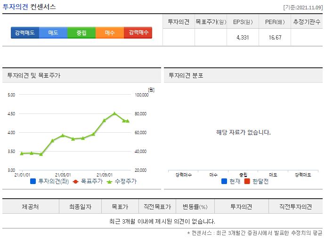The width and height of the screenshot is (325, 241).
Task: Click the 투자의견 column header in summary table
Action: [179, 22]
